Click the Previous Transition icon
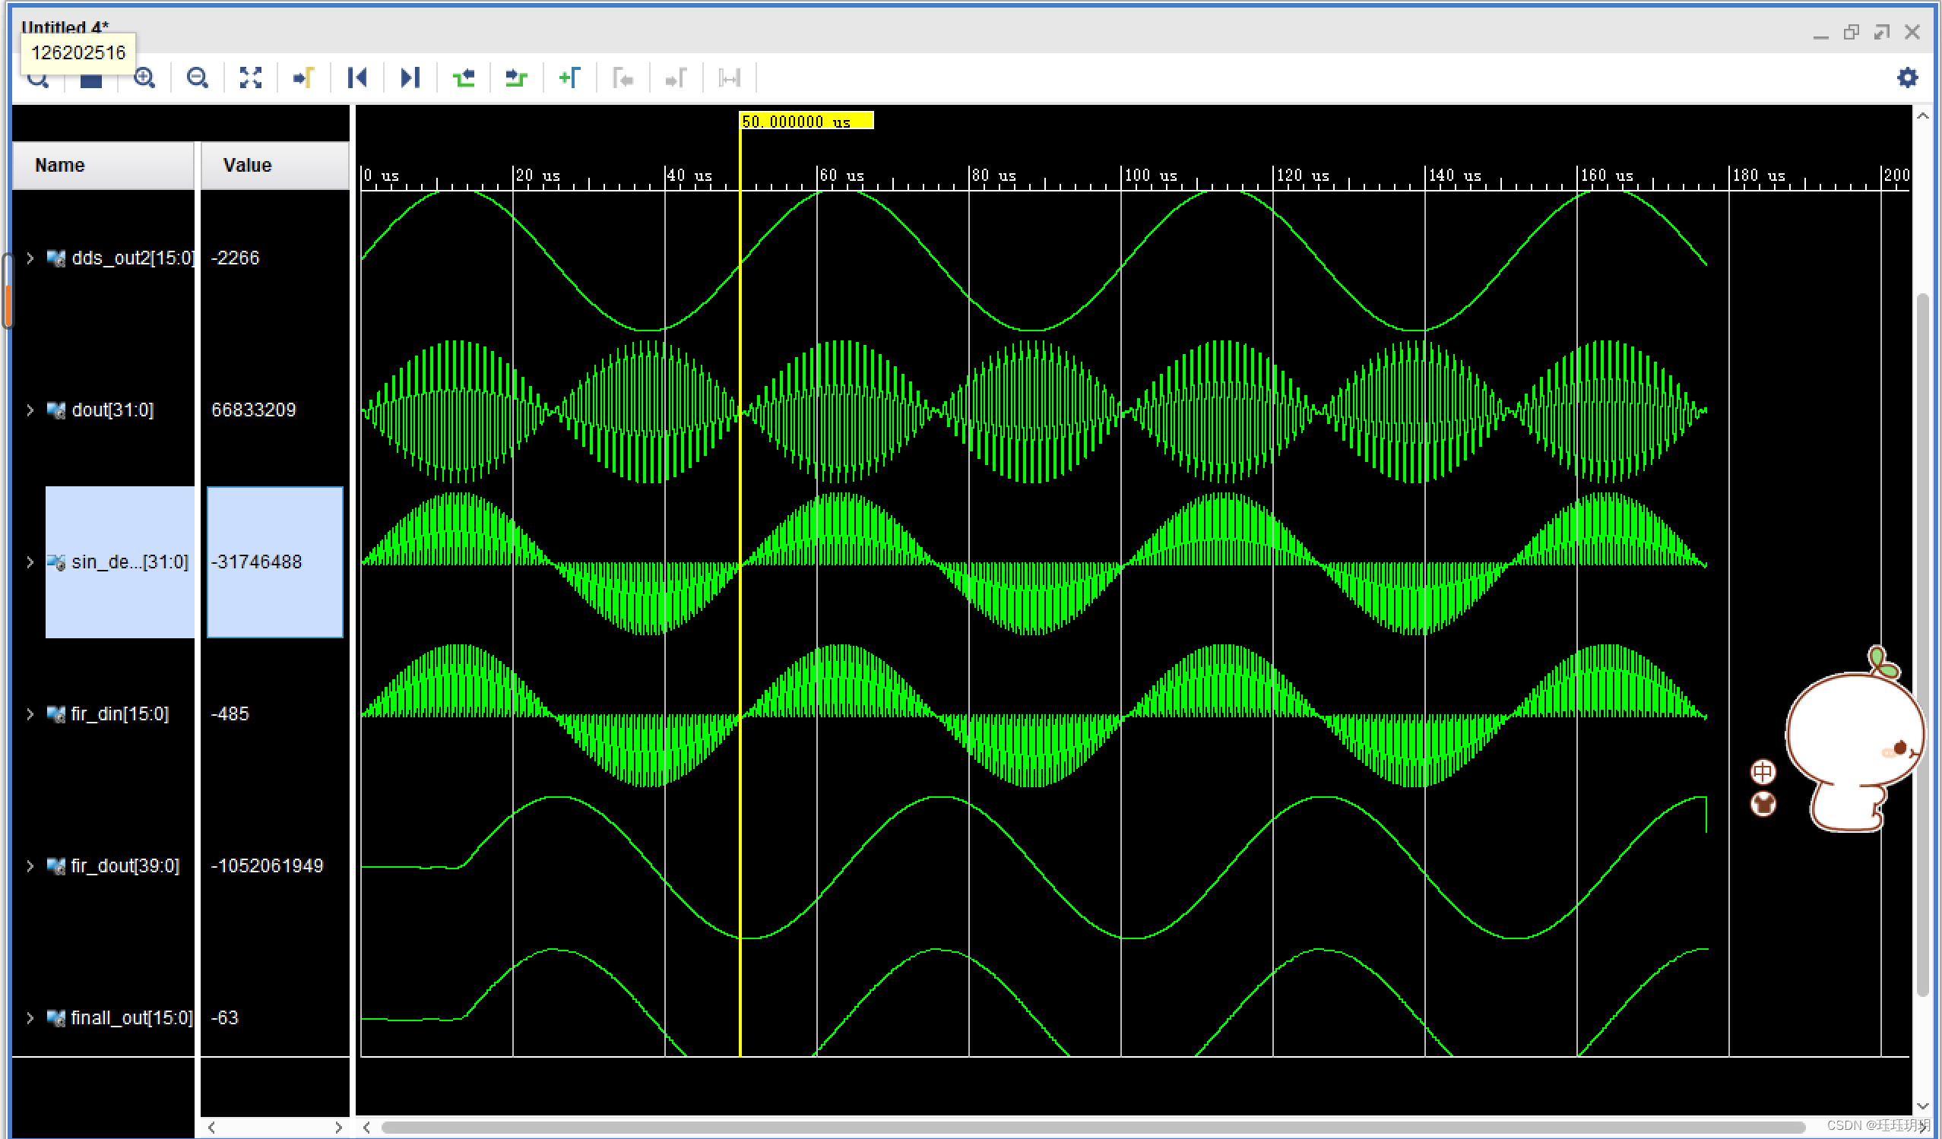 pyautogui.click(x=463, y=78)
